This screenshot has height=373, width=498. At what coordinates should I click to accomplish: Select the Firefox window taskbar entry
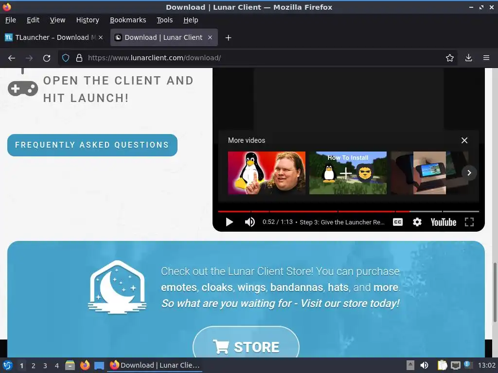point(155,365)
